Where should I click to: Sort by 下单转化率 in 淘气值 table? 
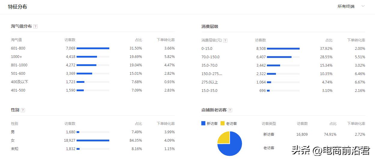pyautogui.click(x=166, y=40)
